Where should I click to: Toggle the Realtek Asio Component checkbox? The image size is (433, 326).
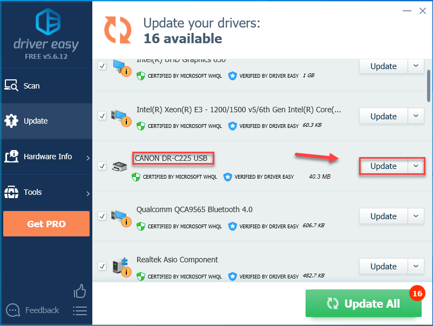tap(102, 266)
